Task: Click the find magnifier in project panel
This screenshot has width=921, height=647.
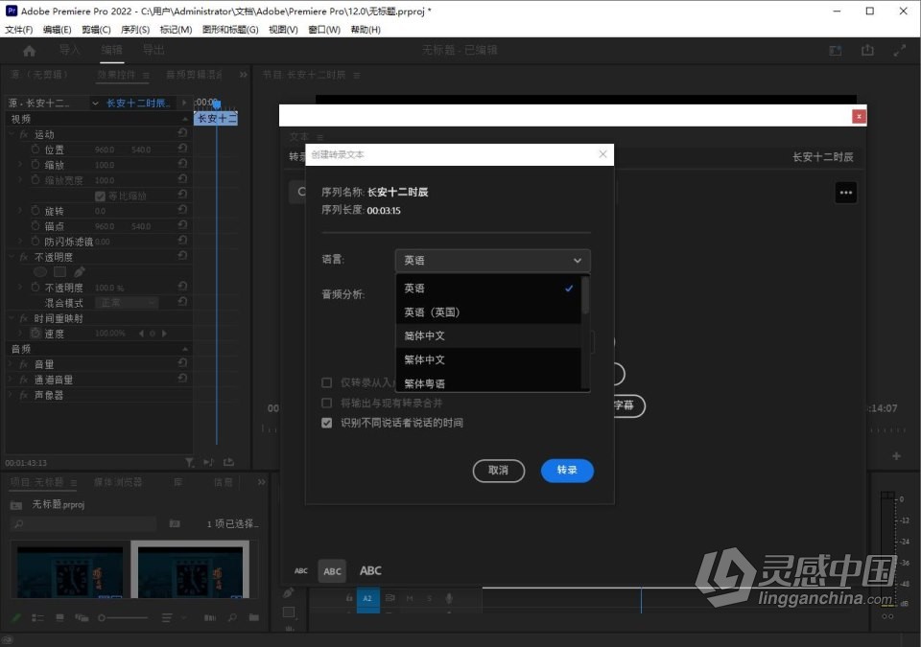Action: (x=232, y=617)
